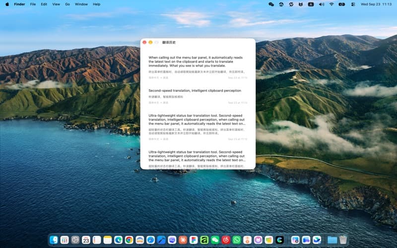397x248 pixels.
Task: Launch Safari from the Dock
Action: 151,240
